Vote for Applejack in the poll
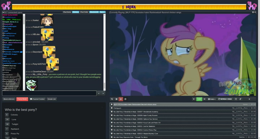260x139 pixels. click(x=7, y=129)
